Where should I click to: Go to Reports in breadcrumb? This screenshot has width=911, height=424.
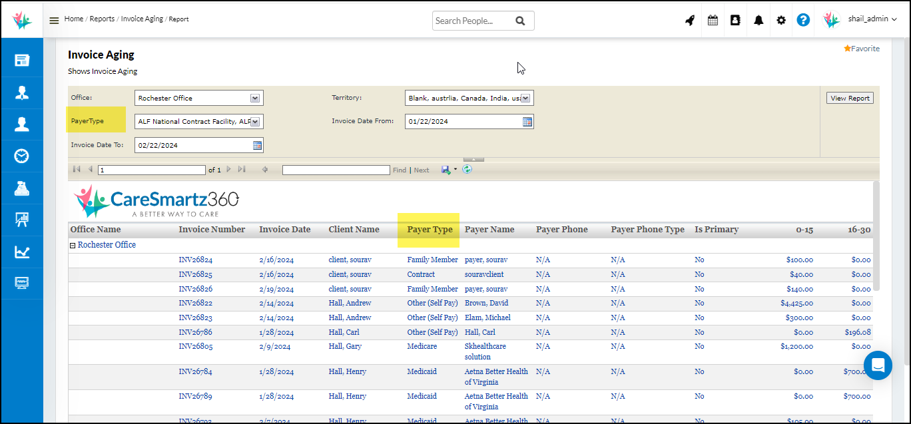(x=102, y=19)
